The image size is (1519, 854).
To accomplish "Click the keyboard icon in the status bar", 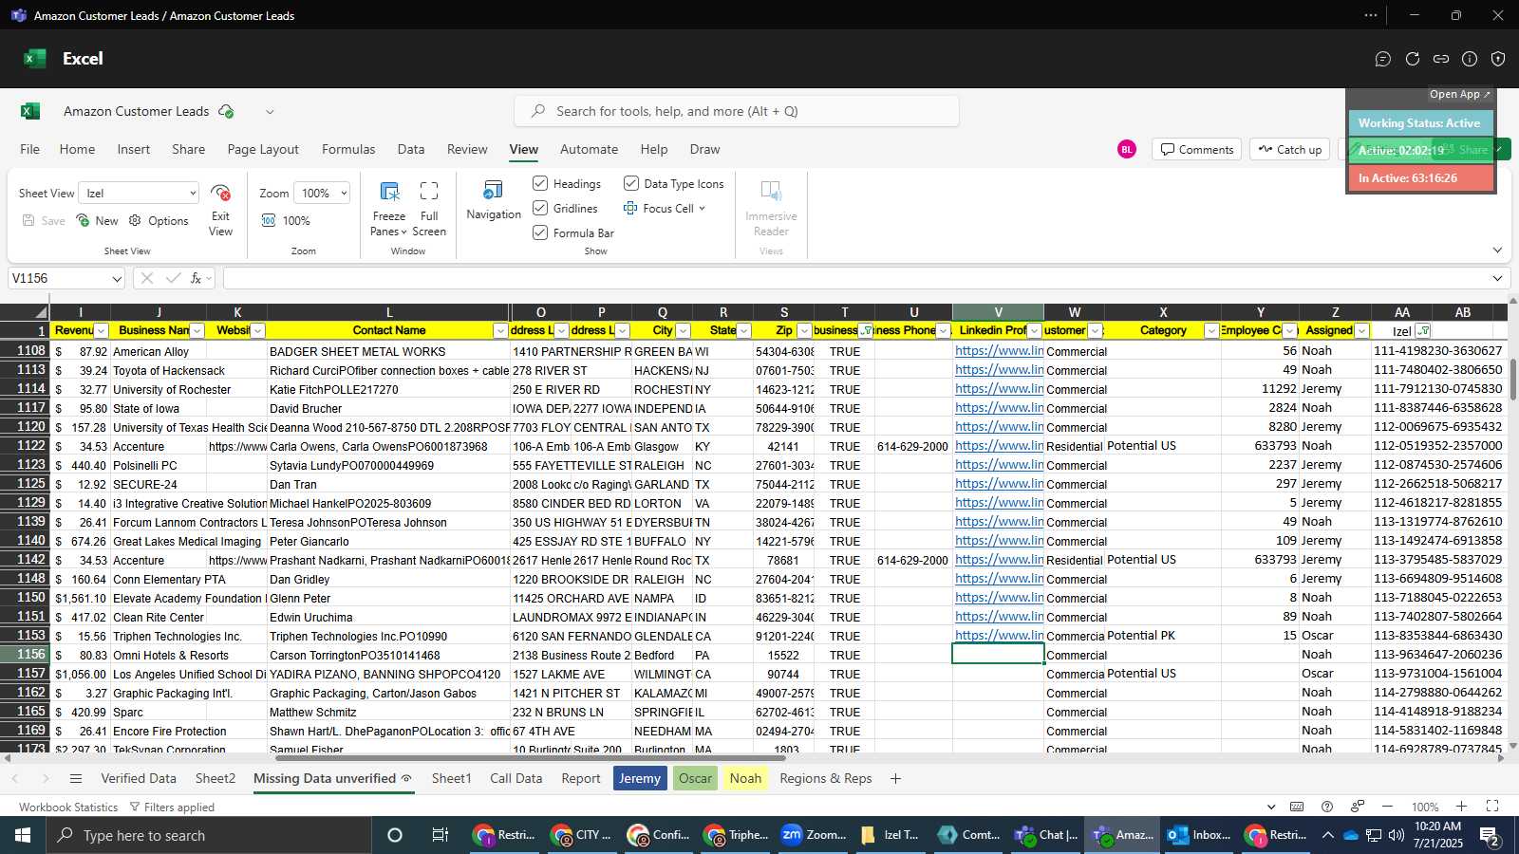I will (1297, 807).
